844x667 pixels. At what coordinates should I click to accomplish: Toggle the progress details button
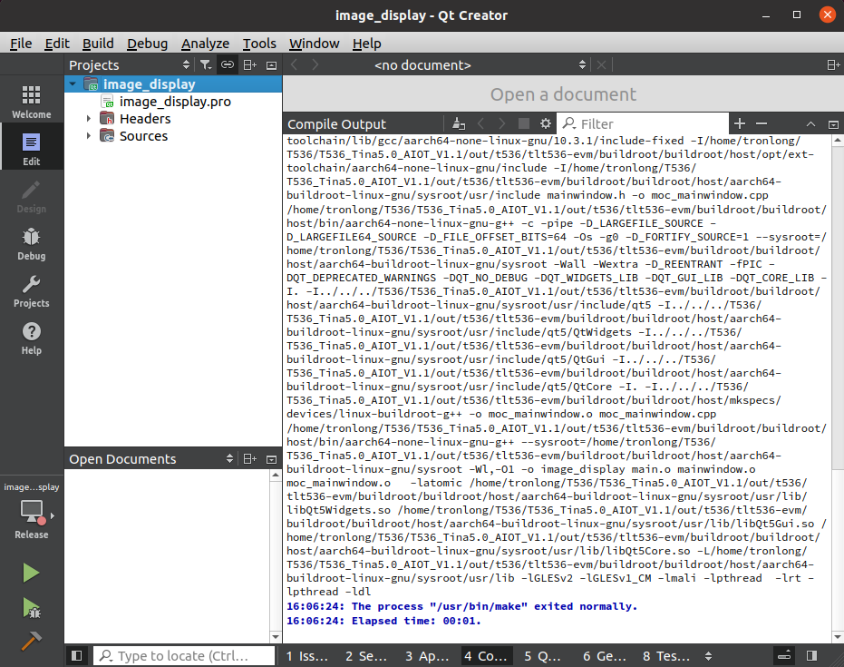pos(785,656)
